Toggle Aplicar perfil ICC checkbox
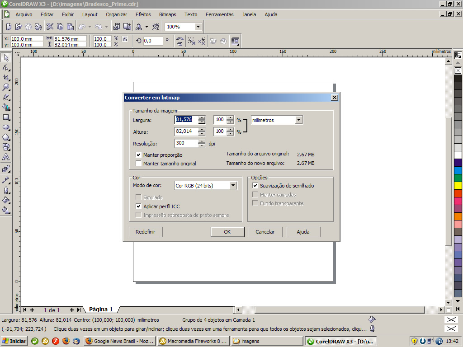The image size is (463, 347). point(138,206)
